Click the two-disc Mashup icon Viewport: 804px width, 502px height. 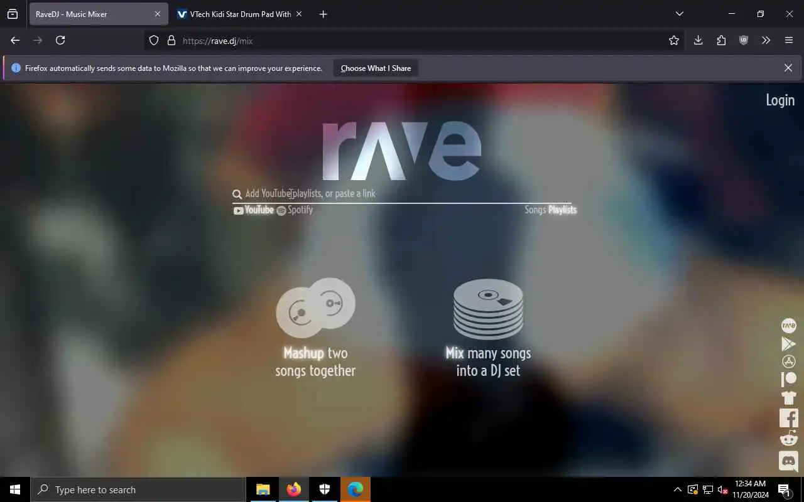pos(315,307)
